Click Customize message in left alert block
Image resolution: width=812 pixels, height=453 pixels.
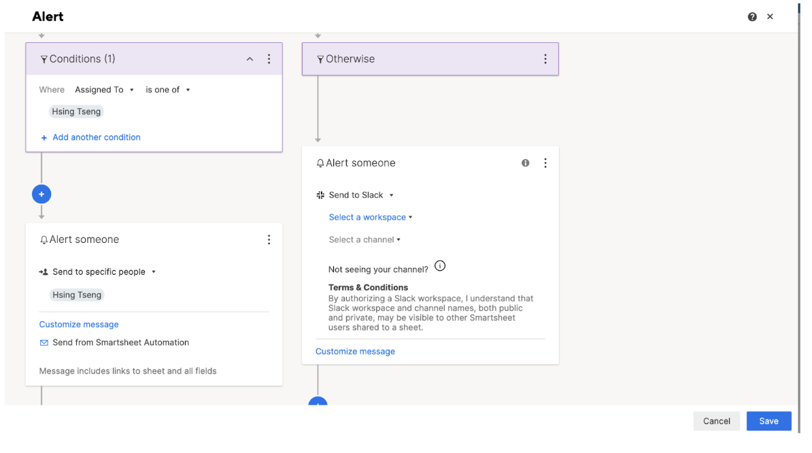pos(79,324)
